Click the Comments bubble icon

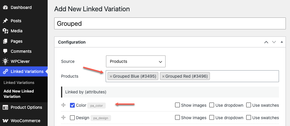6,51
